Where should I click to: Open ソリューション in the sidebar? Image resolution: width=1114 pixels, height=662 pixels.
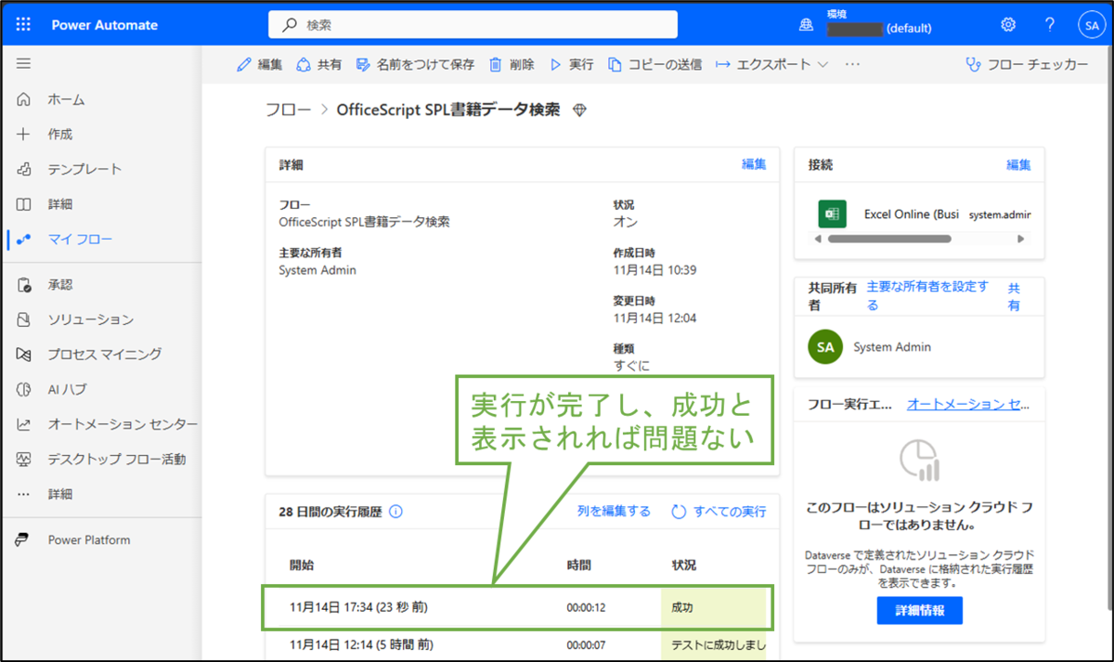pyautogui.click(x=91, y=319)
